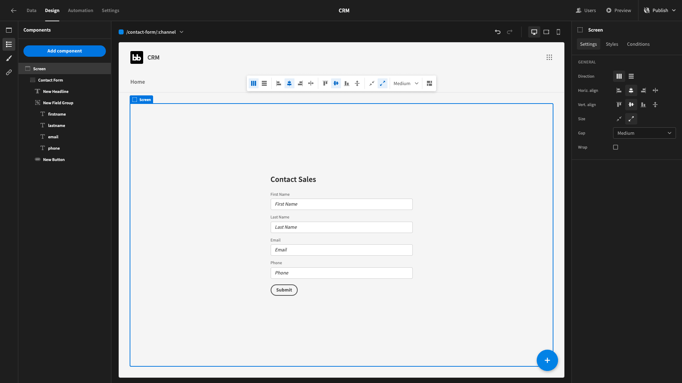682x383 pixels.
Task: Switch to the Styles tab
Action: pos(612,44)
